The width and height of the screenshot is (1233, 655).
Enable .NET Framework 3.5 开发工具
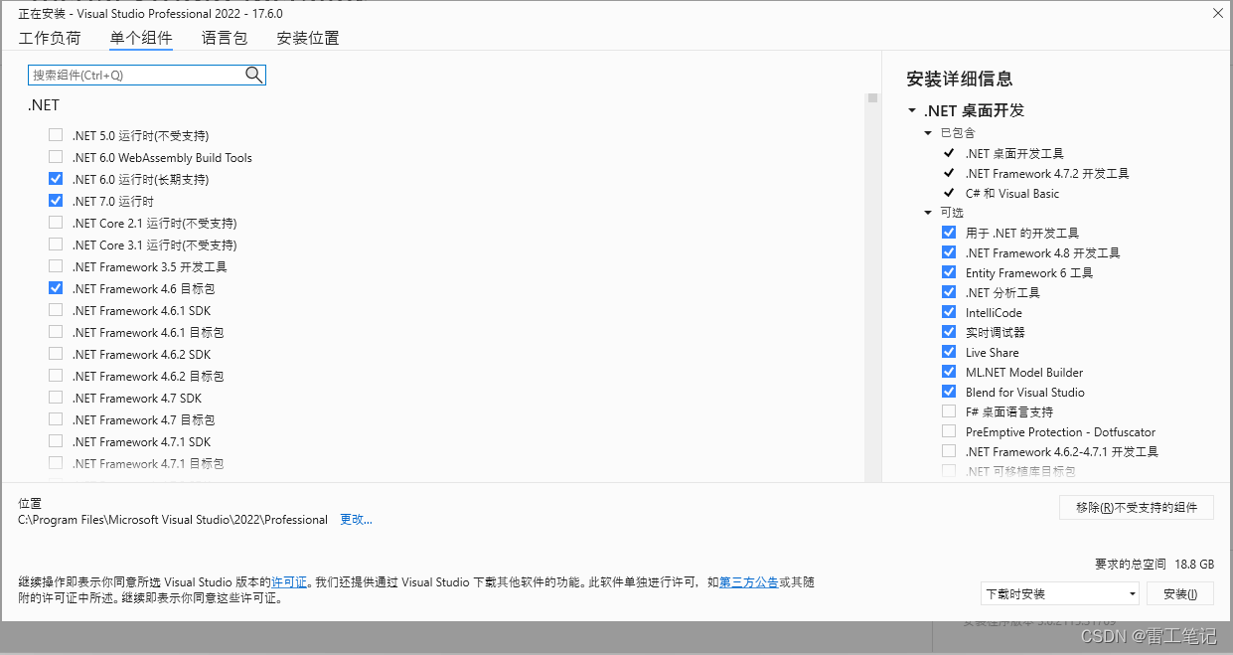point(56,266)
